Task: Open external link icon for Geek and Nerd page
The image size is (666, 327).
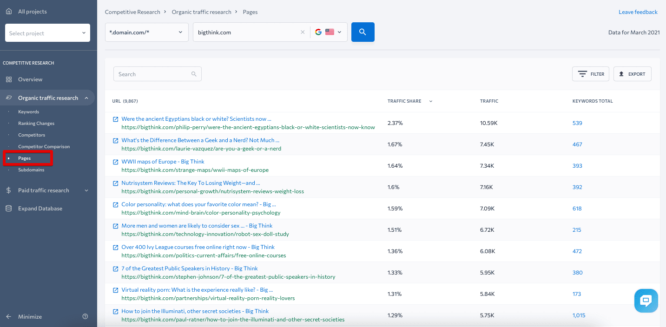Action: click(116, 140)
